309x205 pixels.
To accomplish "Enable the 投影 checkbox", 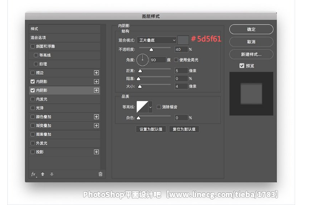I will coord(33,152).
